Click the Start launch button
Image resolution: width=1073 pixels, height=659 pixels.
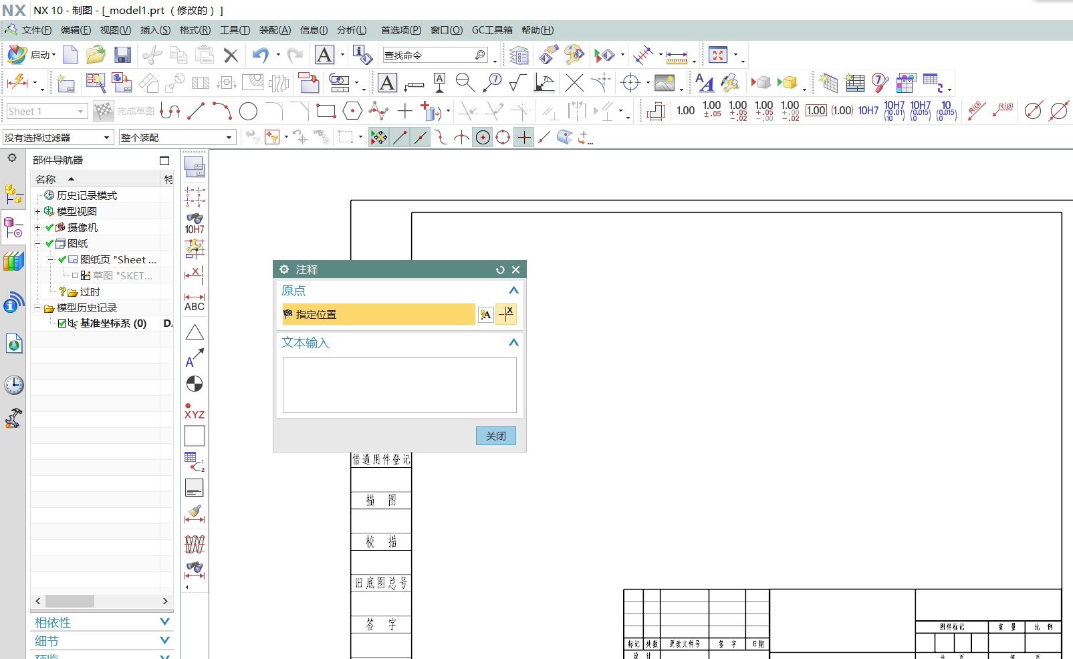(31, 55)
